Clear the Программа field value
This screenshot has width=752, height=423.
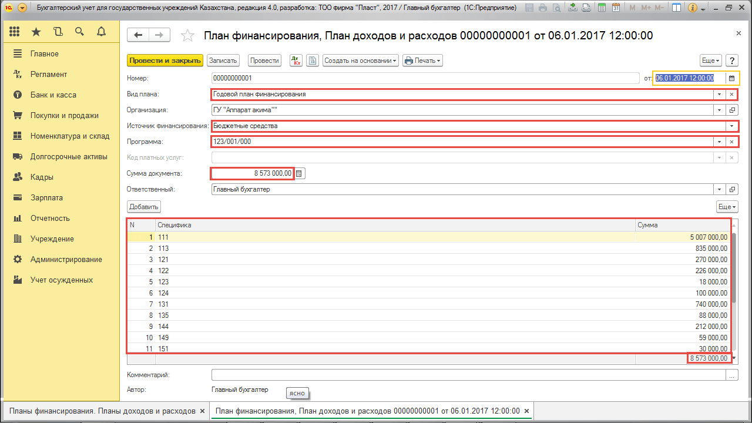732,141
